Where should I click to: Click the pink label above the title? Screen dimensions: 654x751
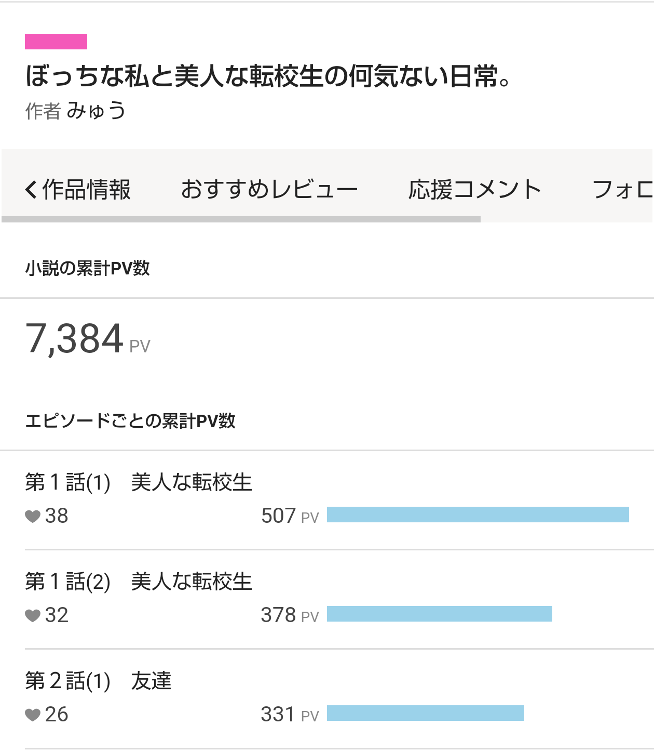click(56, 42)
